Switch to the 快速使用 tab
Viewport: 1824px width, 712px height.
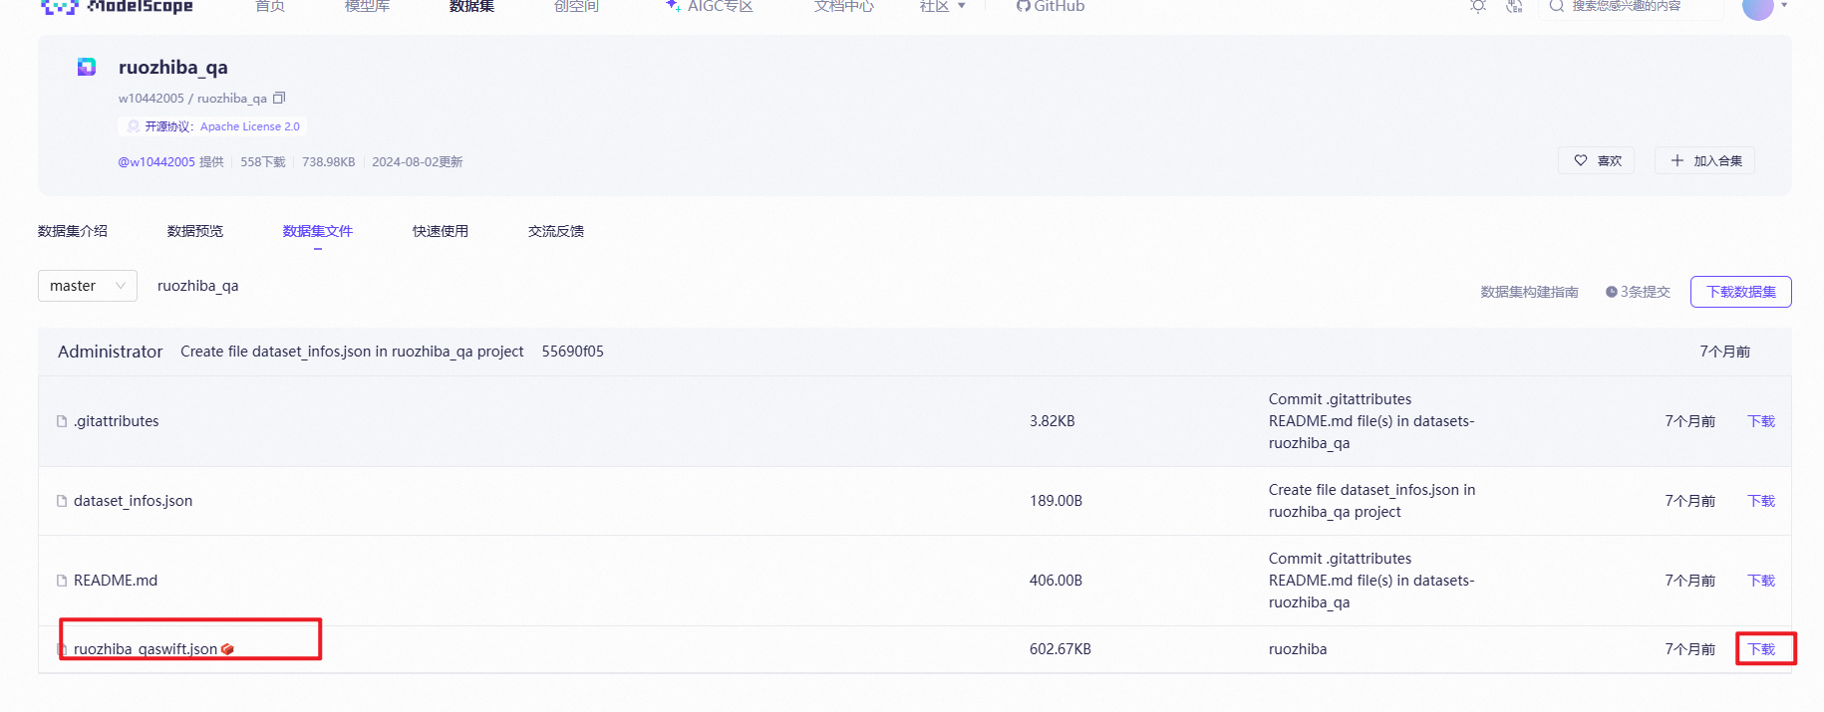(441, 231)
